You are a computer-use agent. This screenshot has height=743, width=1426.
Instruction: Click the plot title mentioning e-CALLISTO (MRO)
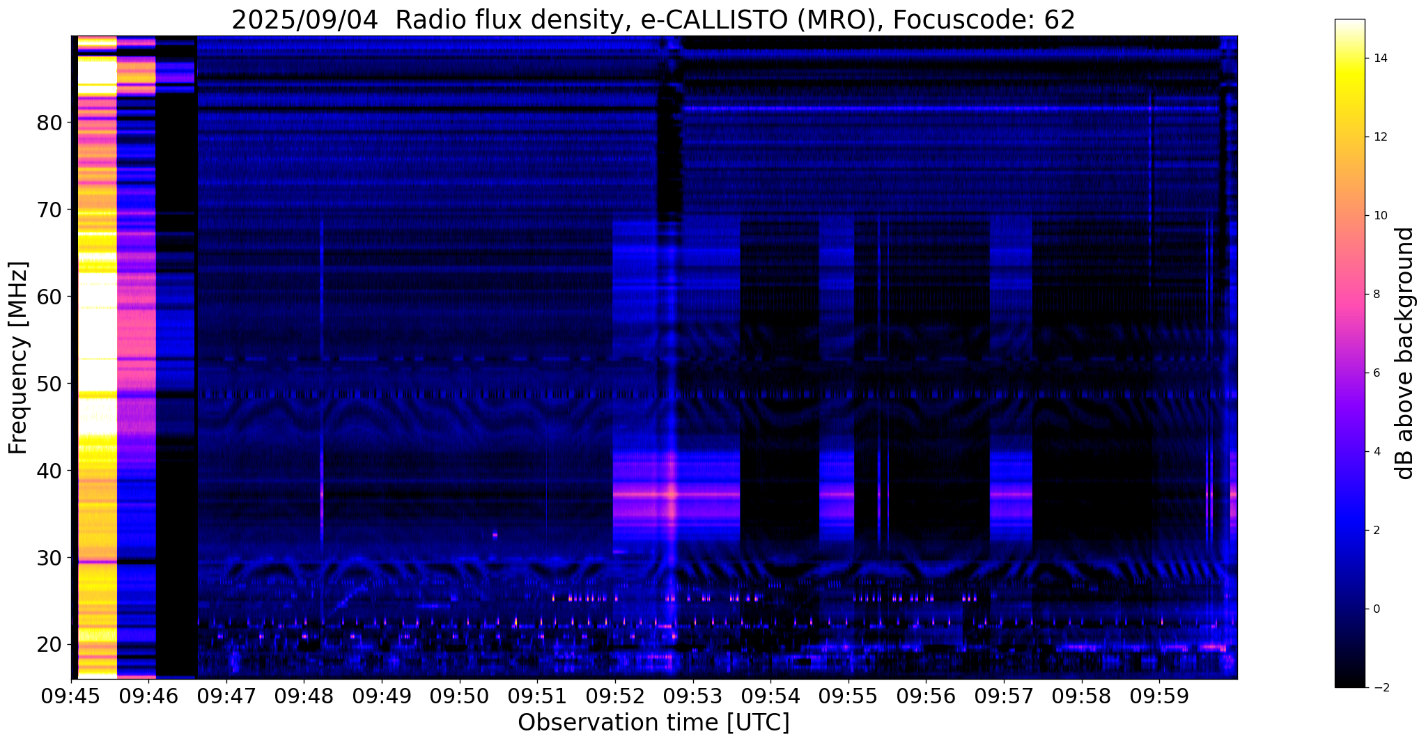click(x=653, y=19)
